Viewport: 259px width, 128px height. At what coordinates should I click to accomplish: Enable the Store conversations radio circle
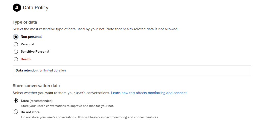click(16, 101)
